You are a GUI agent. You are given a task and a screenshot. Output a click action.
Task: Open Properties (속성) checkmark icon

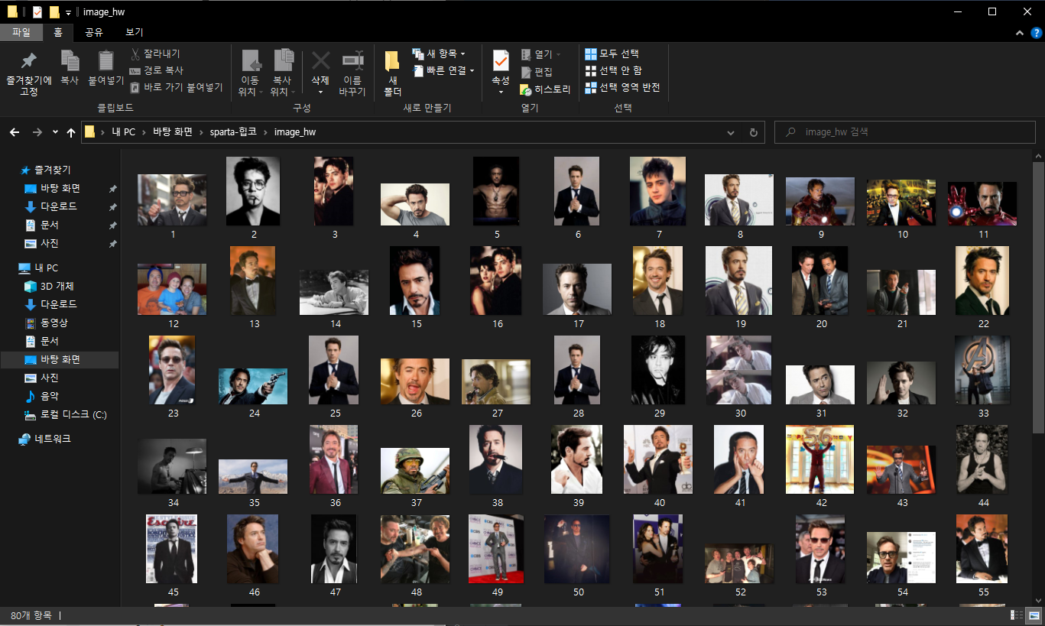pos(501,60)
